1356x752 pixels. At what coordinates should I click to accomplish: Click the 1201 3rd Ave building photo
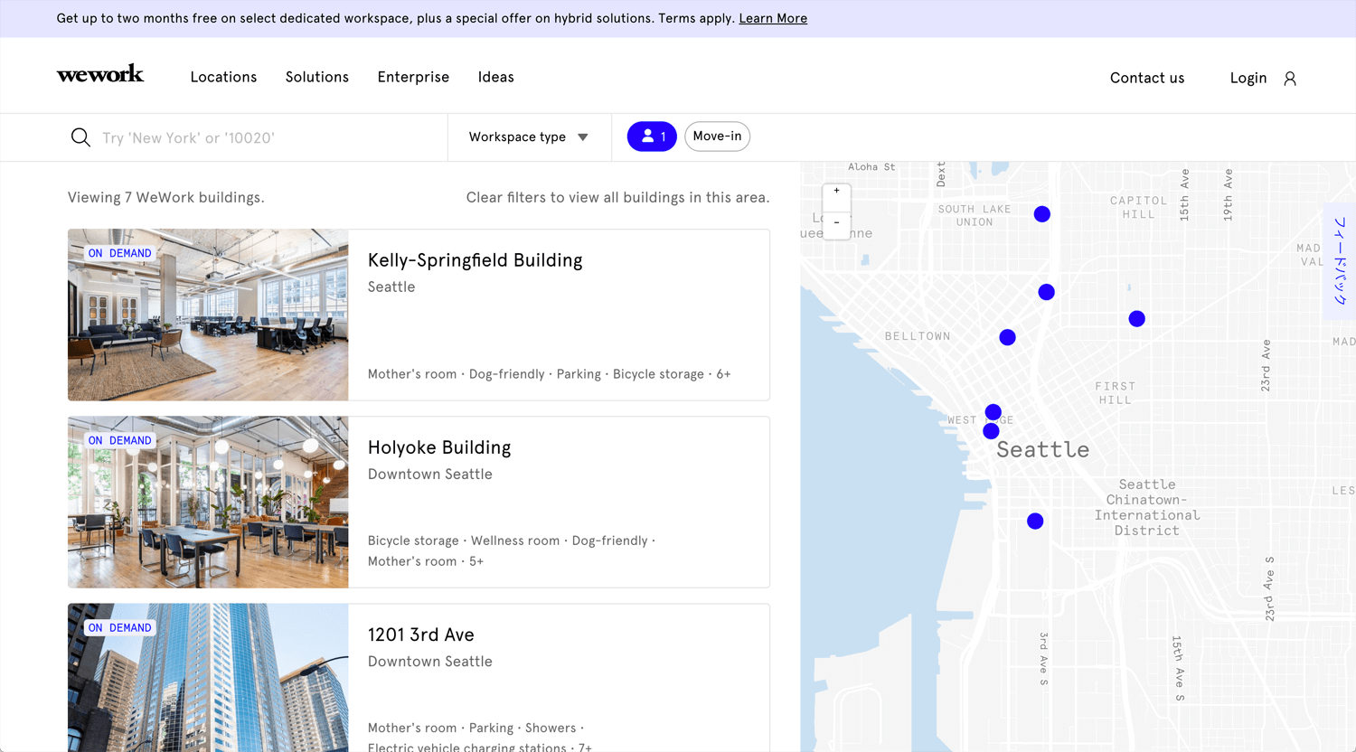pyautogui.click(x=208, y=678)
